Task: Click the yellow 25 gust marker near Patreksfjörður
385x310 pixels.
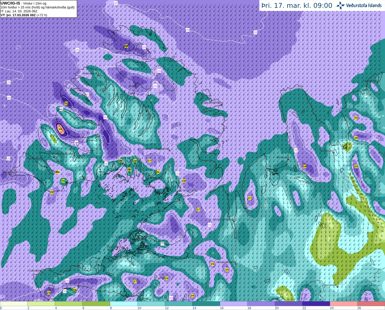Action: click(52, 192)
